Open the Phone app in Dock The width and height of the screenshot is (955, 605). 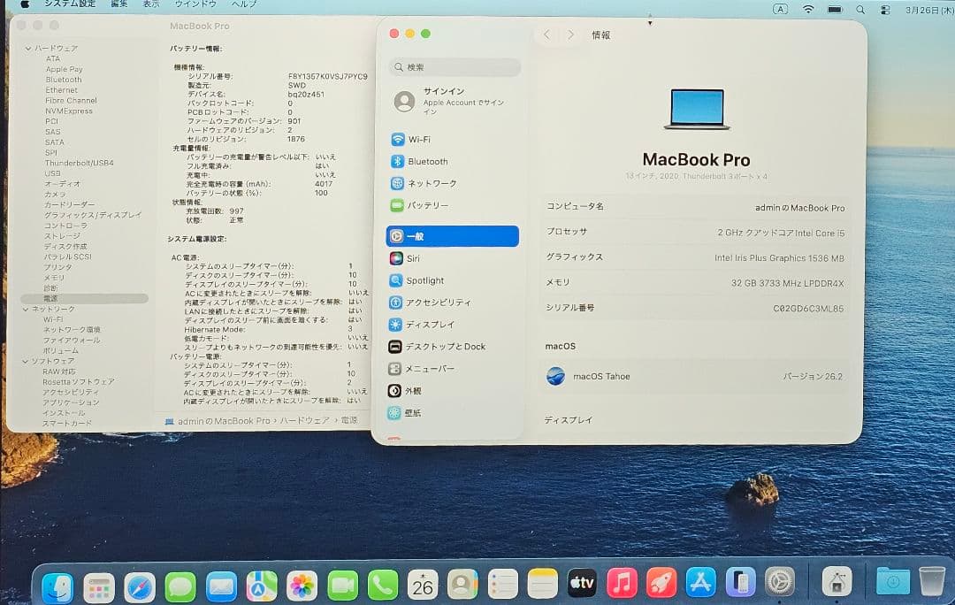point(383,586)
